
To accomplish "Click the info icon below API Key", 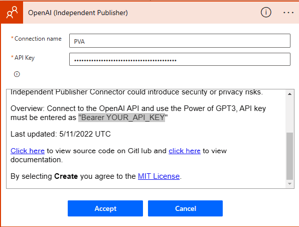I will pos(17,74).
